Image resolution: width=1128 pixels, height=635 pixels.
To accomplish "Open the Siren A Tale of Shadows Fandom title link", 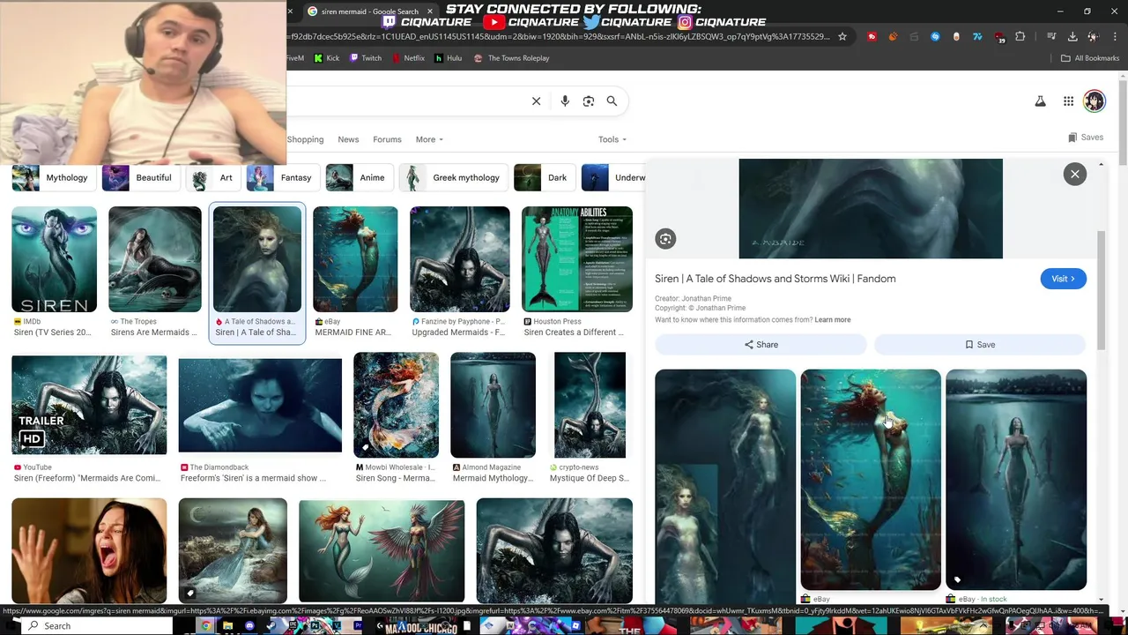I will coord(775,279).
